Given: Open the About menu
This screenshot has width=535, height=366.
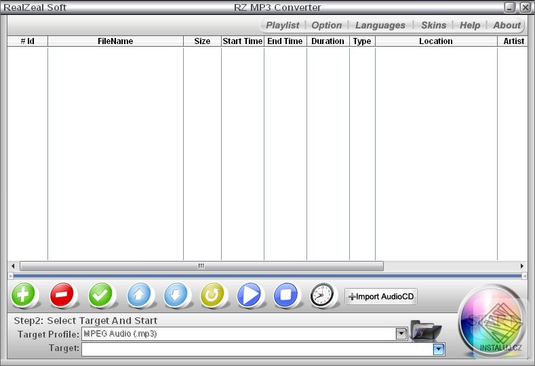Looking at the screenshot, I should (x=507, y=25).
